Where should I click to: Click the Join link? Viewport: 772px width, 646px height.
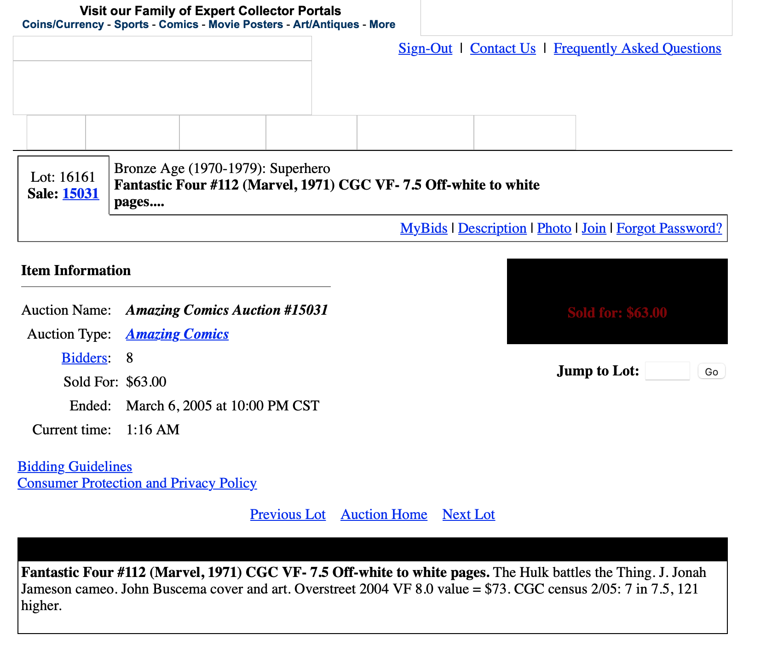click(x=593, y=228)
